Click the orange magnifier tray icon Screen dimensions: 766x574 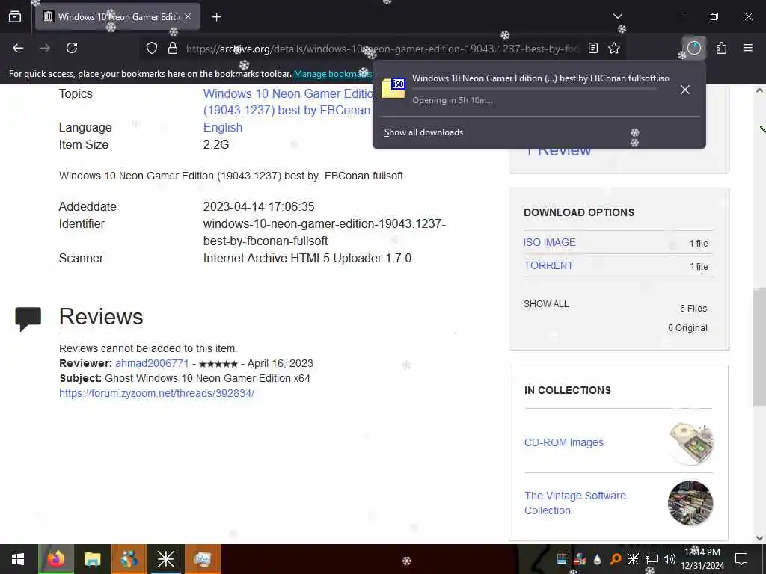pos(616,559)
